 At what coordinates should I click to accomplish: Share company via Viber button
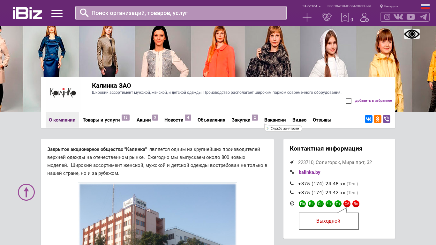click(x=387, y=119)
